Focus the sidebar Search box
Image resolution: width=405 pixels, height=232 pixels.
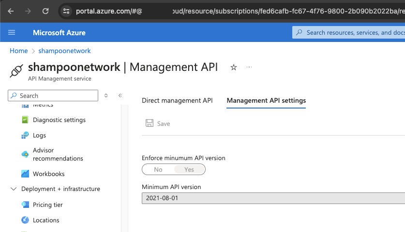pos(53,96)
